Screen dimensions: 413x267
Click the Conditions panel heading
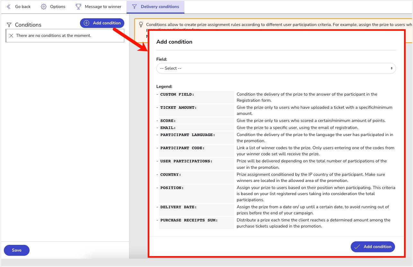pos(28,25)
